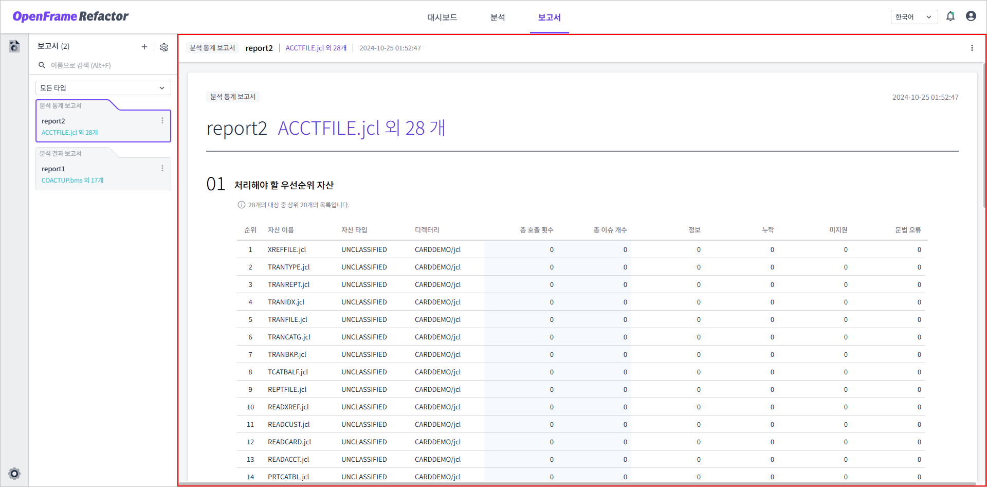The width and height of the screenshot is (987, 487).
Task: Click PRTCATBL.jcl row name
Action: (288, 477)
